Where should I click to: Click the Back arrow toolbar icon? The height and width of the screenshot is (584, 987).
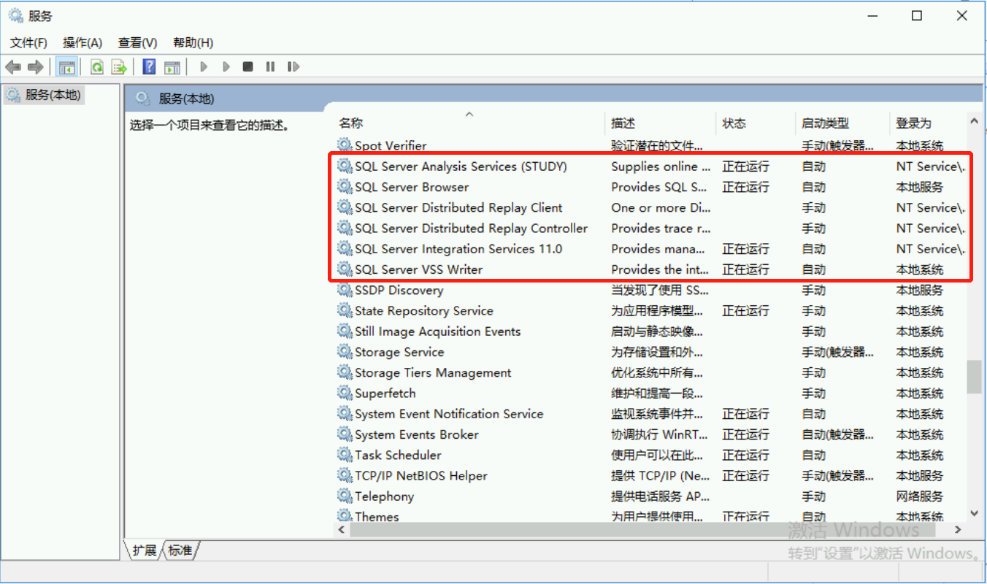coord(12,67)
